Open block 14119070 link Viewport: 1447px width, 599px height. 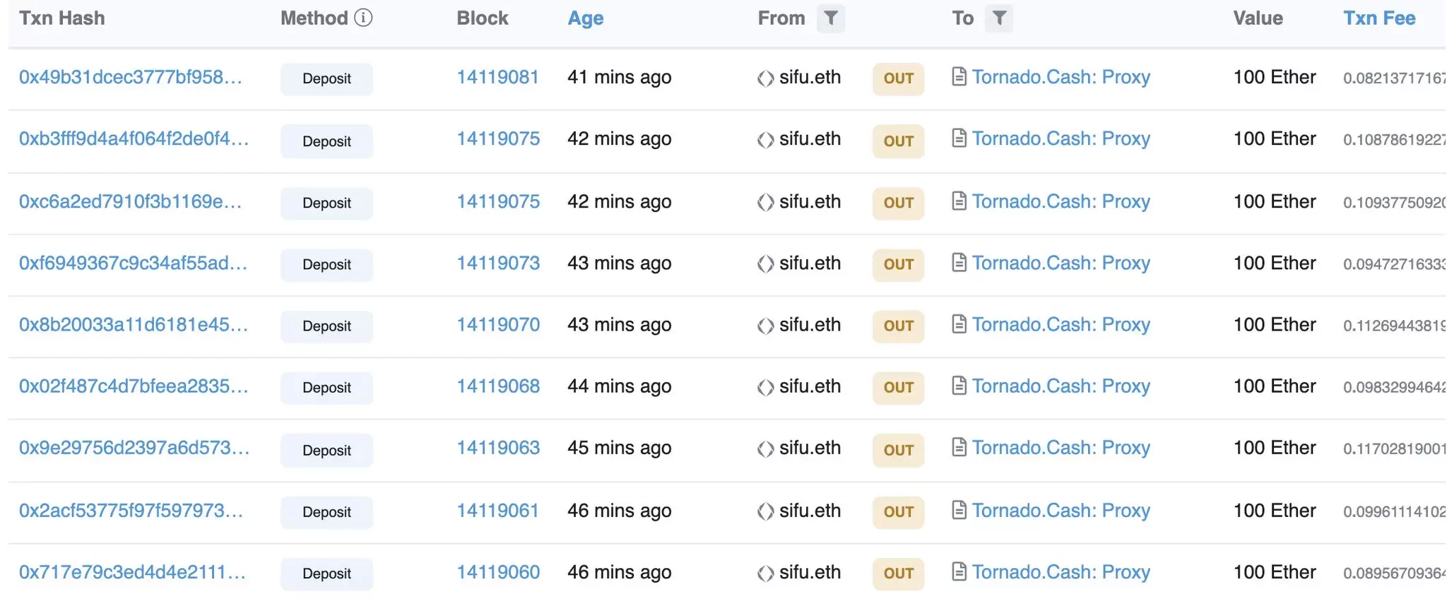(x=497, y=325)
